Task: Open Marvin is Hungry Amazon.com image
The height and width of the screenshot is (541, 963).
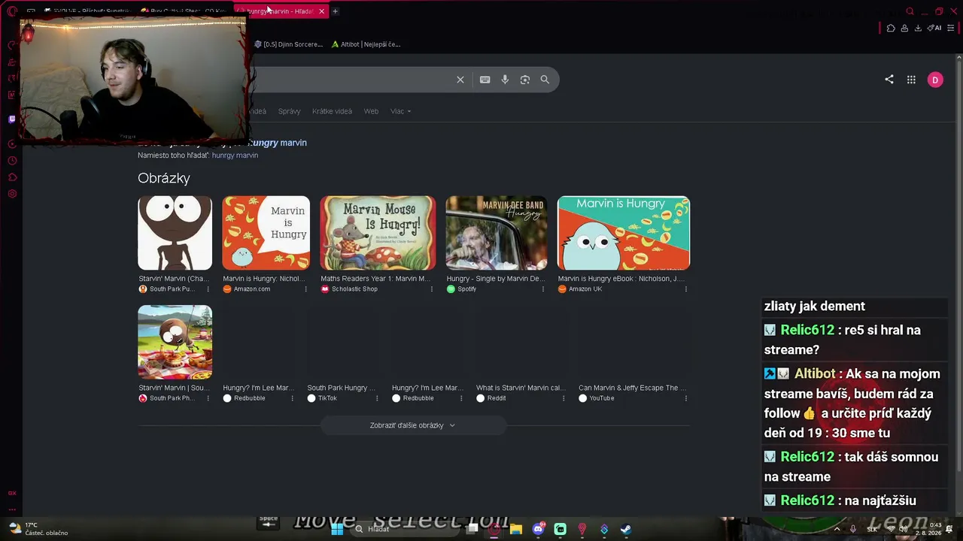Action: pyautogui.click(x=266, y=233)
